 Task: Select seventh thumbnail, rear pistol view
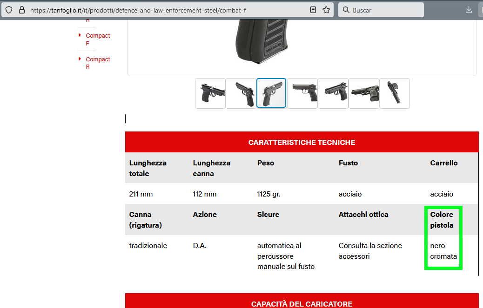395,93
